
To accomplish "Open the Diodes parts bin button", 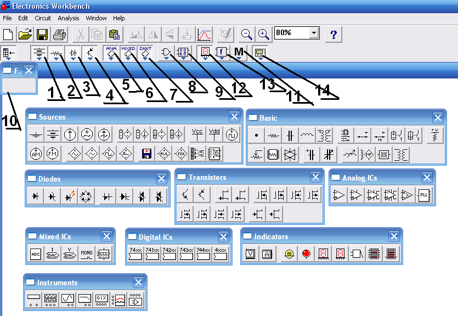I will coord(73,53).
